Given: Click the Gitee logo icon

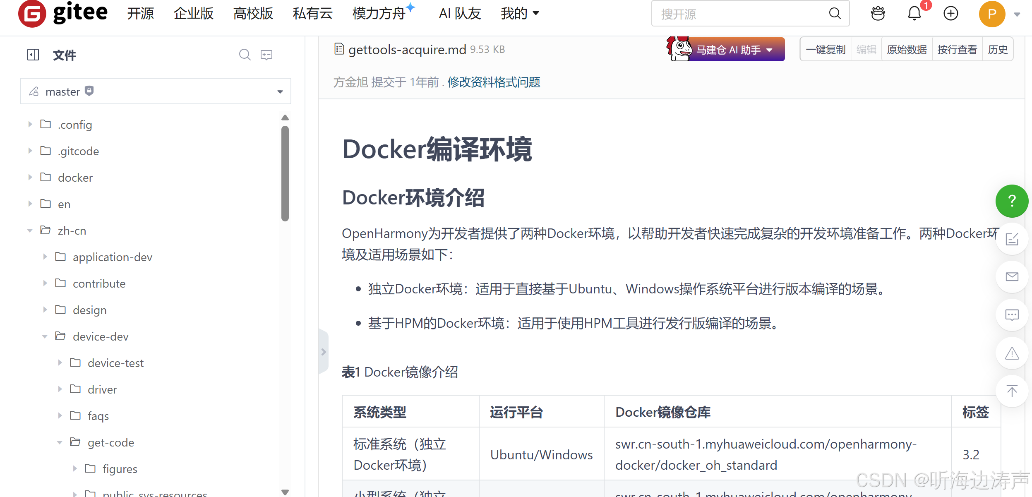Looking at the screenshot, I should [32, 14].
